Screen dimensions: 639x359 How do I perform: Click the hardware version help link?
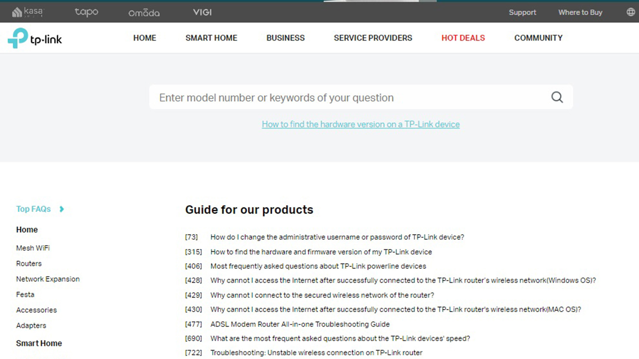[361, 124]
